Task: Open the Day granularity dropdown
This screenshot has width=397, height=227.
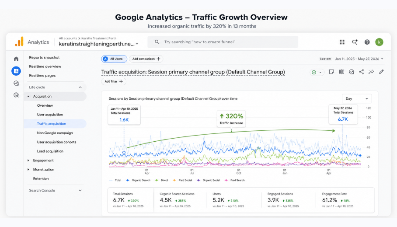Action: click(357, 98)
